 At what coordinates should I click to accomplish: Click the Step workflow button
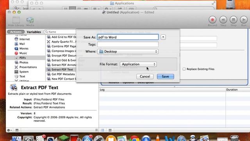pos(223,20)
